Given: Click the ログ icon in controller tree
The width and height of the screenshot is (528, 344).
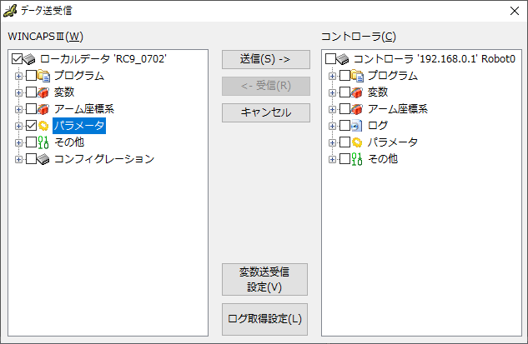Looking at the screenshot, I should pos(357,126).
